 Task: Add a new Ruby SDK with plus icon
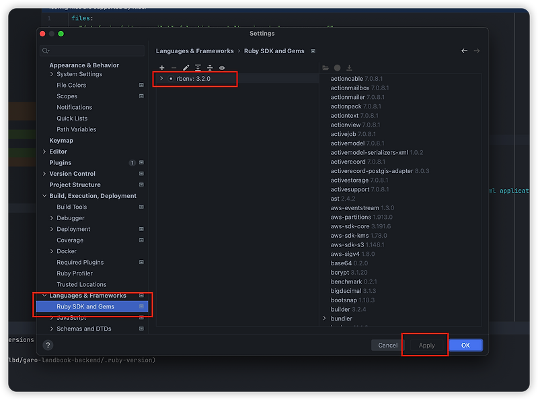(x=161, y=67)
